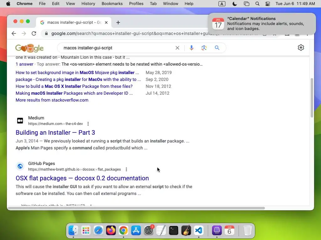
Task: Click the forward navigation arrow
Action: click(24, 33)
